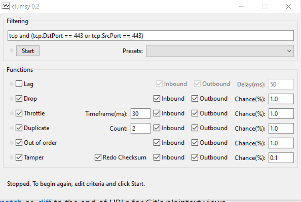Click the Throttle Timeframe(ms) field
Viewport: 301px width, 202px height.
pyautogui.click(x=141, y=114)
